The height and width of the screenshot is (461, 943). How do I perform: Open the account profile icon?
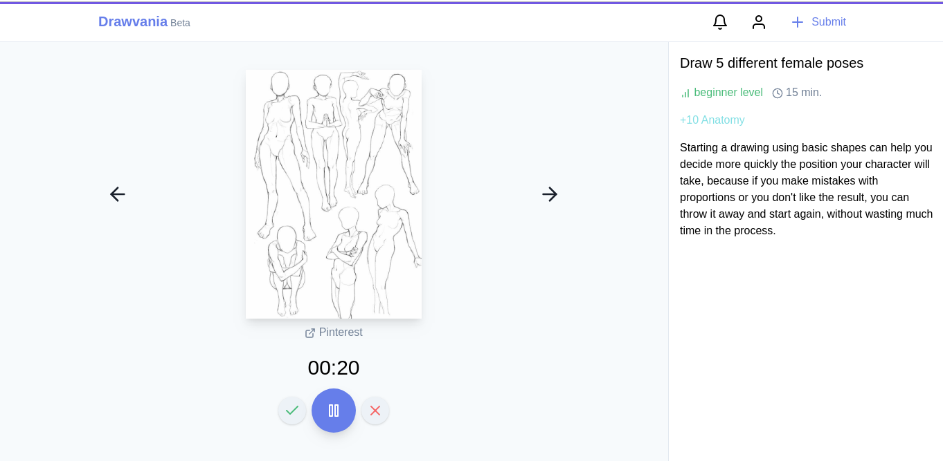click(x=759, y=22)
